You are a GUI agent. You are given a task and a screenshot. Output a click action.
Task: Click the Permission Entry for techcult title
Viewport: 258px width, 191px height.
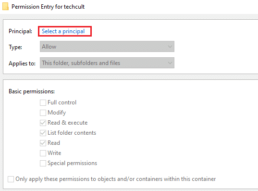point(48,7)
